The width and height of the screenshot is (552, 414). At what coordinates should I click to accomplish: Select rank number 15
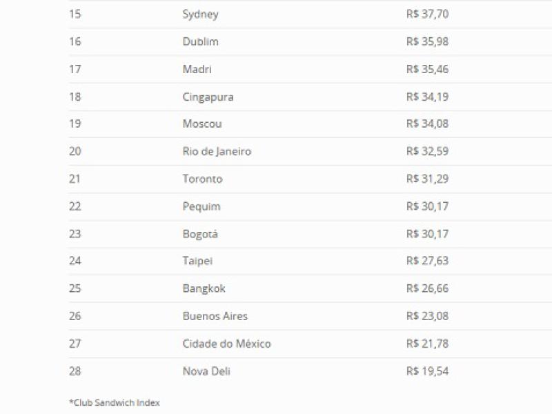pyautogui.click(x=75, y=14)
